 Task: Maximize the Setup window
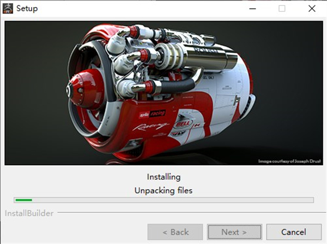click(x=282, y=9)
